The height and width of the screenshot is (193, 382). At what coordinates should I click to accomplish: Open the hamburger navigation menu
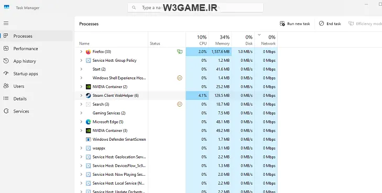(x=6, y=24)
